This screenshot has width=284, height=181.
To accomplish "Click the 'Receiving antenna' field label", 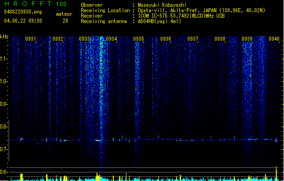I will pyautogui.click(x=104, y=21).
